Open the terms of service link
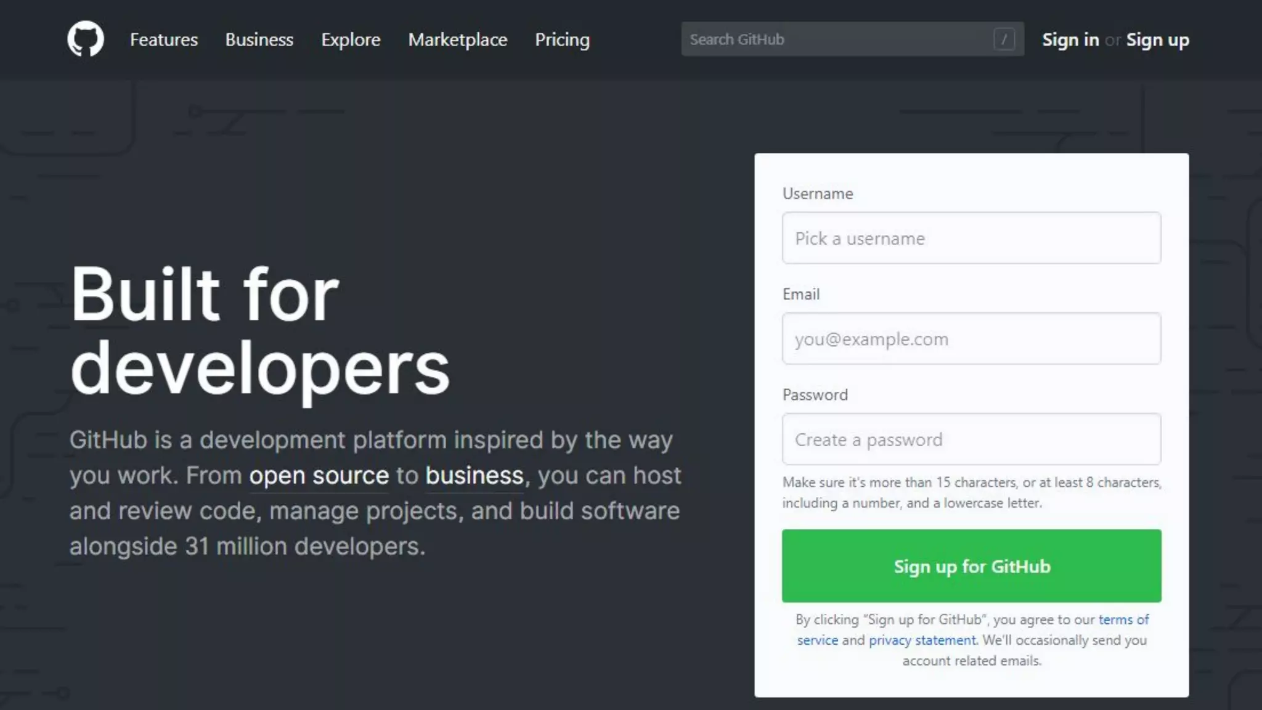 pyautogui.click(x=1123, y=619)
